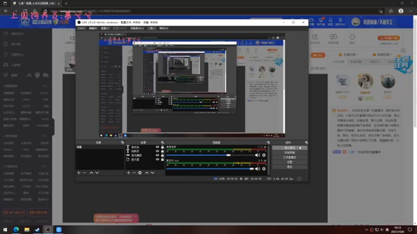
Task: Move source down in Sources panel
Action: click(152, 173)
